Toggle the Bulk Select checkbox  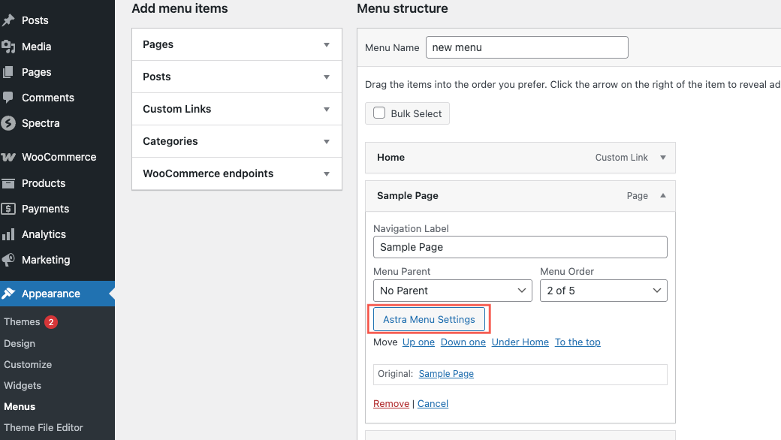click(x=378, y=113)
